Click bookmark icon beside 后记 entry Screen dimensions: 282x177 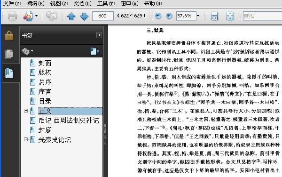[32, 121]
